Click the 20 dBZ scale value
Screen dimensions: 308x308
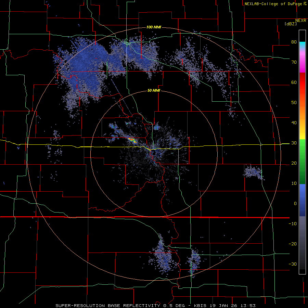(294, 163)
